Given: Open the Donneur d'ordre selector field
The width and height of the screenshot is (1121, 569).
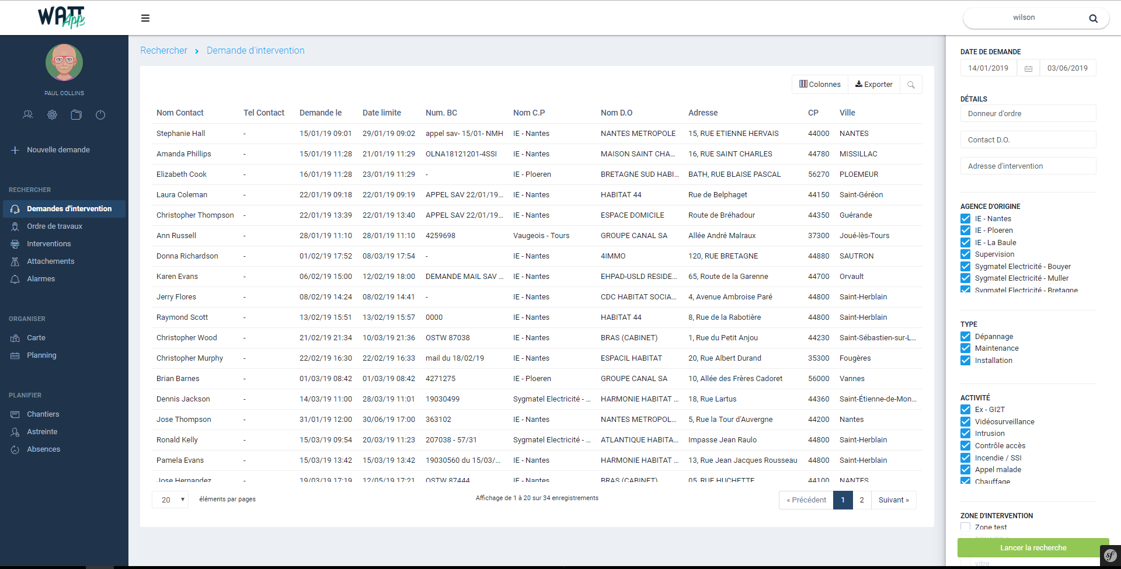Looking at the screenshot, I should point(1028,113).
